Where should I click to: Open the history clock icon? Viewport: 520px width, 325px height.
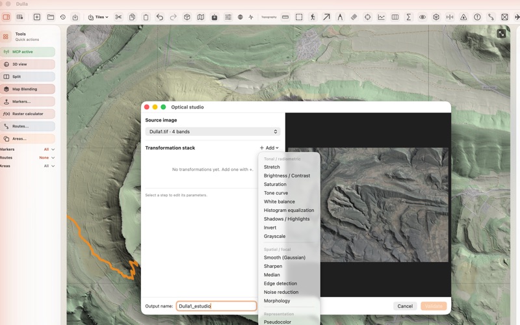[63, 17]
